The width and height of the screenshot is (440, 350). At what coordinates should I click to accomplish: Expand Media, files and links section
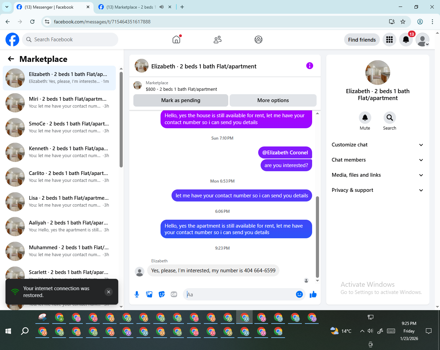pos(377,175)
